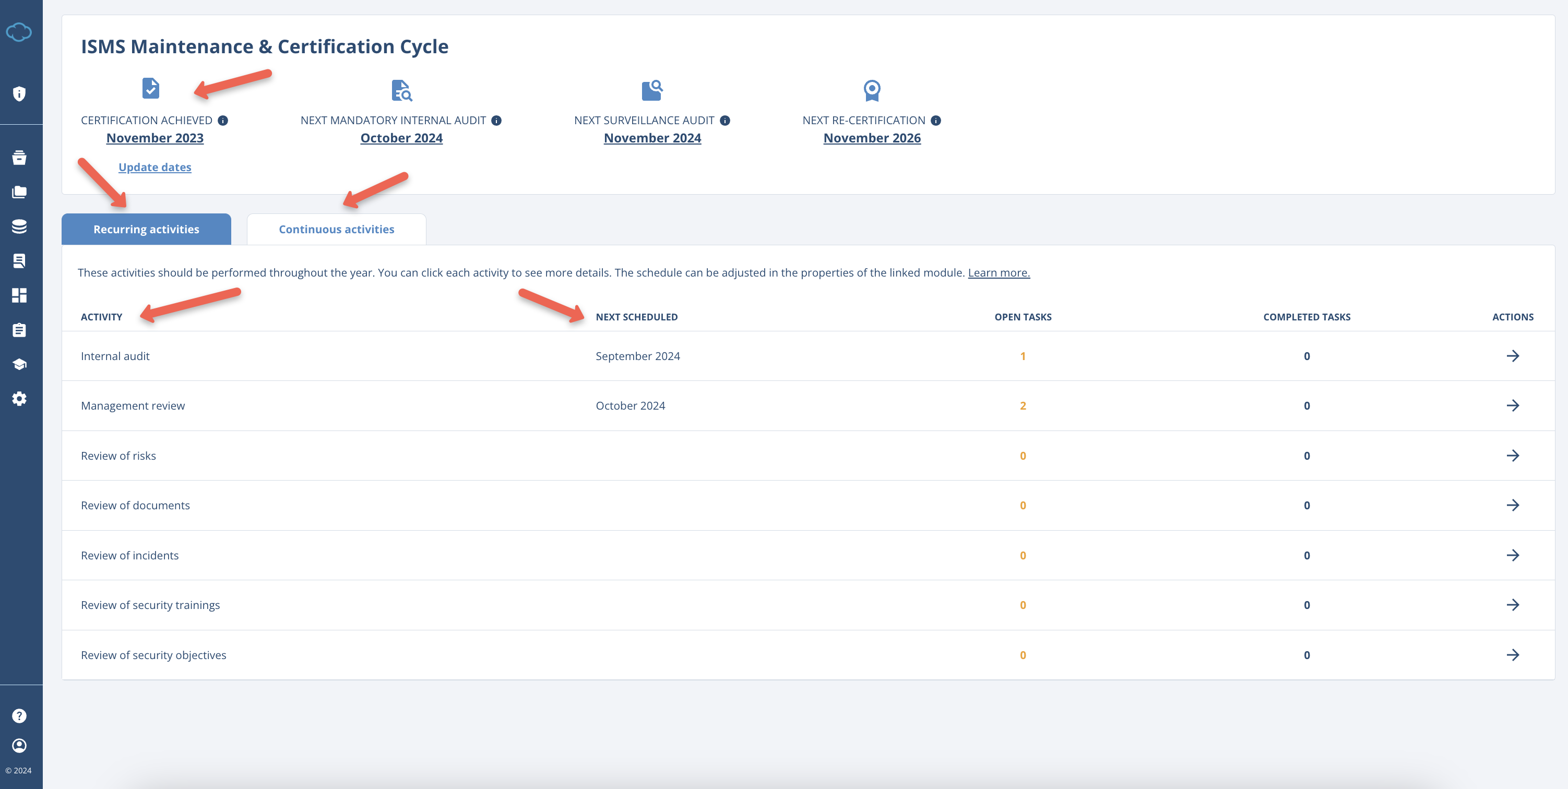Select the database module icon in the sidebar
The height and width of the screenshot is (789, 1568).
click(x=19, y=225)
